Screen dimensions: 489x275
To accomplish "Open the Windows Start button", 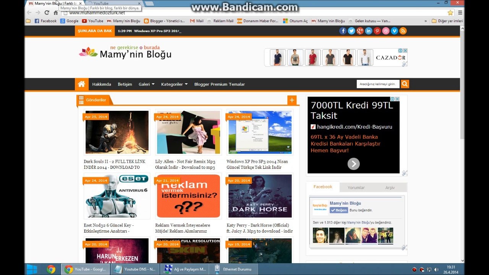I will point(32,269).
